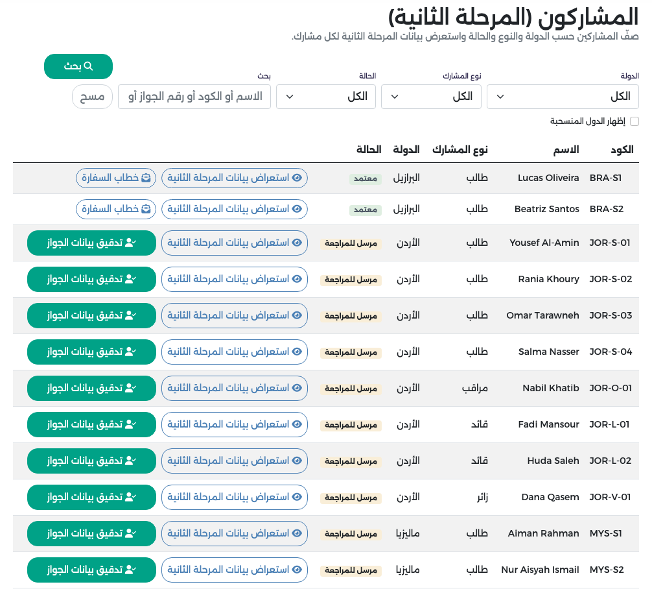Click the name Aiman Rahman
The image size is (652, 604).
(x=544, y=533)
